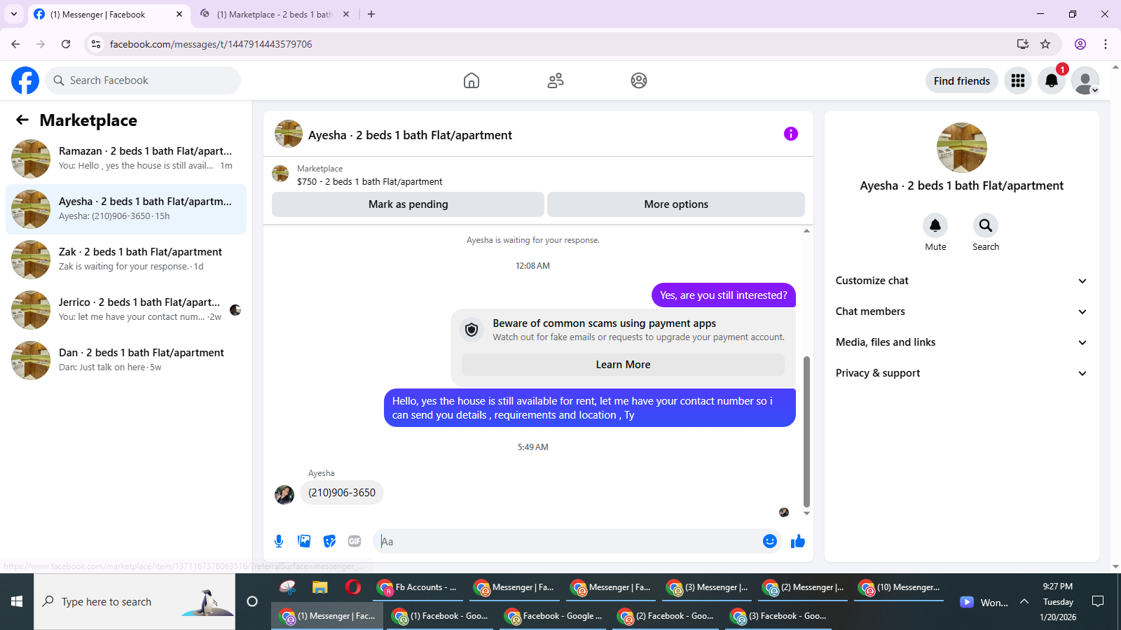Open the notifications bell icon
Image resolution: width=1121 pixels, height=630 pixels.
click(x=1052, y=80)
